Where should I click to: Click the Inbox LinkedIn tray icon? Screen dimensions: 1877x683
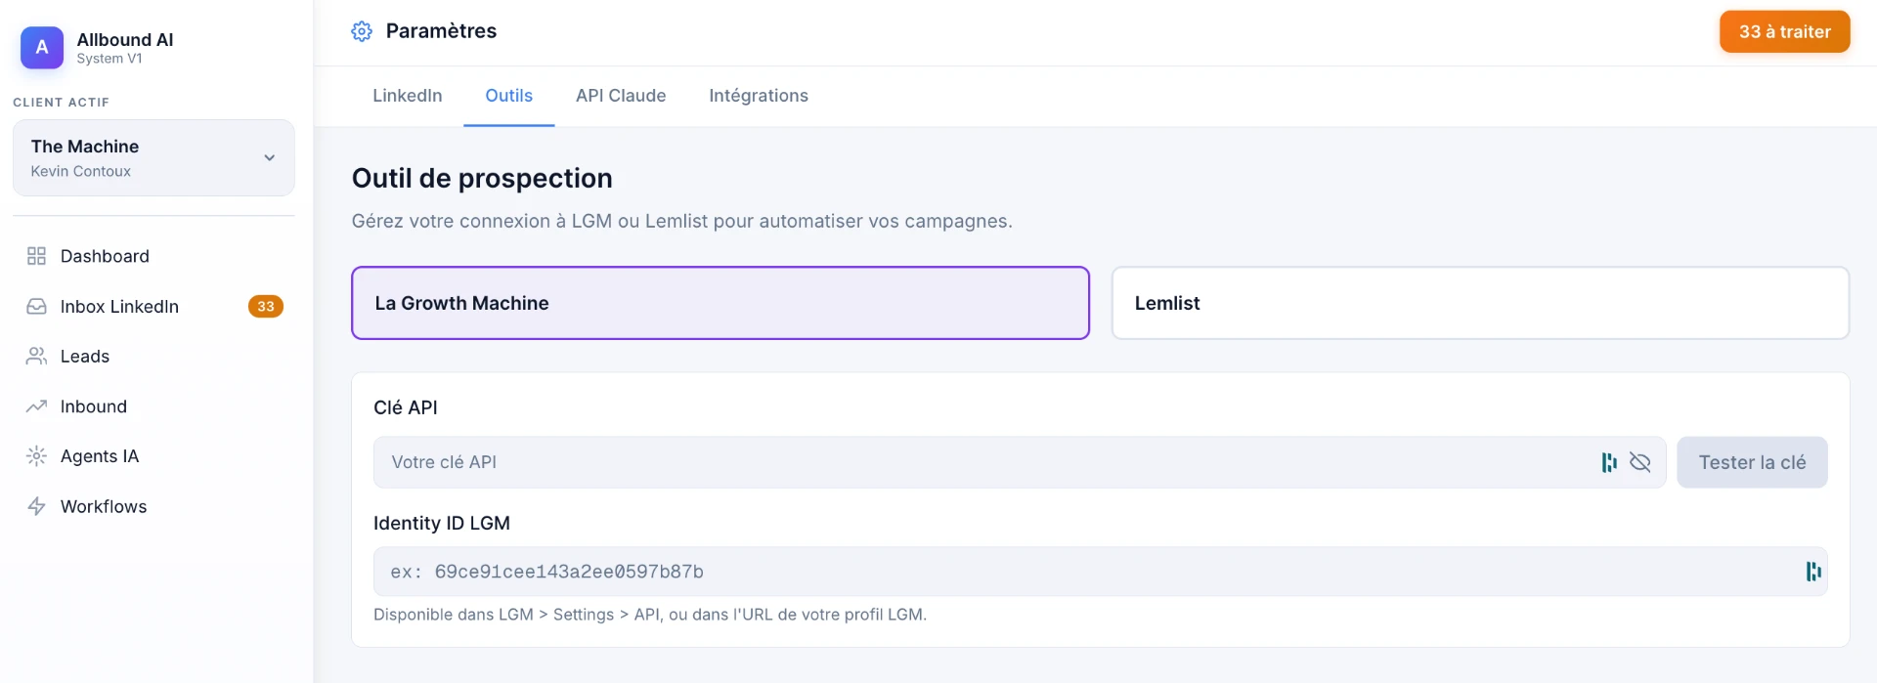(x=36, y=306)
